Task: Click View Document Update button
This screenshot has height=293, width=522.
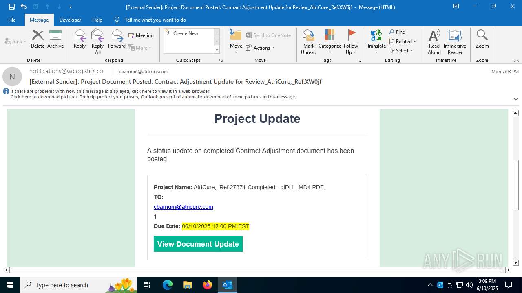Action: [x=198, y=244]
